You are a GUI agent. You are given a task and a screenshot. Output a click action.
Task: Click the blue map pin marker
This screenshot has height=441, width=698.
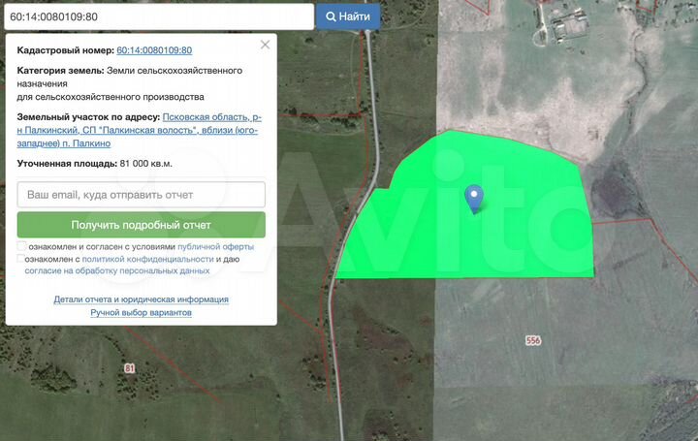pyautogui.click(x=474, y=199)
